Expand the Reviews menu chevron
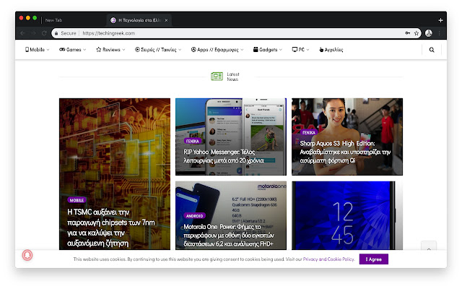This screenshot has width=462, height=289. tap(123, 50)
